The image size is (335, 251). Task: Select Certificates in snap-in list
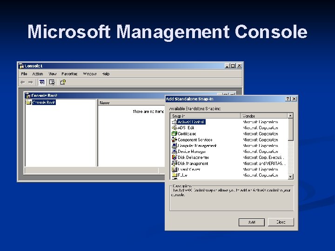pyautogui.click(x=187, y=133)
